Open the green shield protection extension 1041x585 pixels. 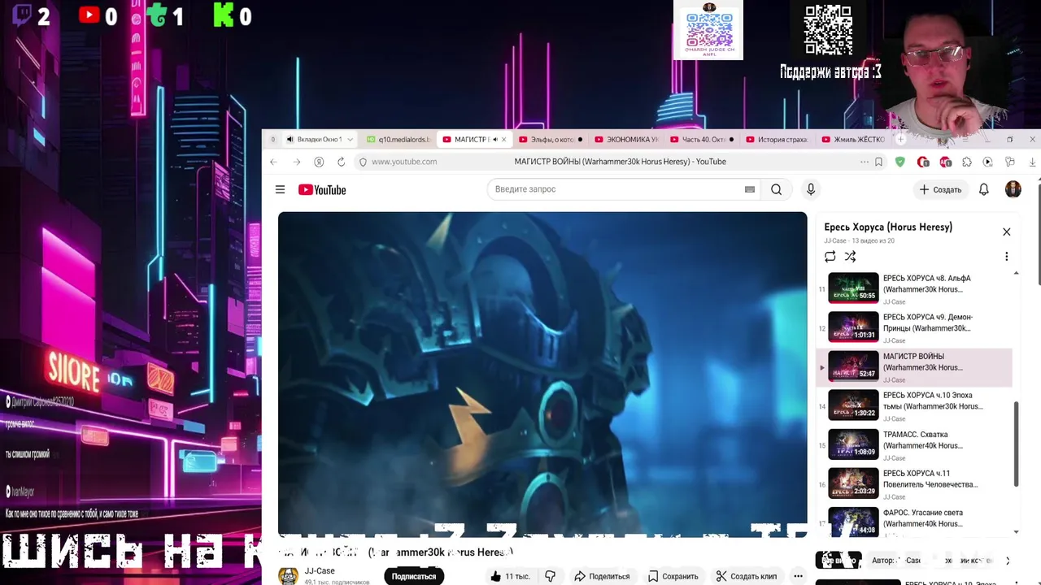pos(899,162)
